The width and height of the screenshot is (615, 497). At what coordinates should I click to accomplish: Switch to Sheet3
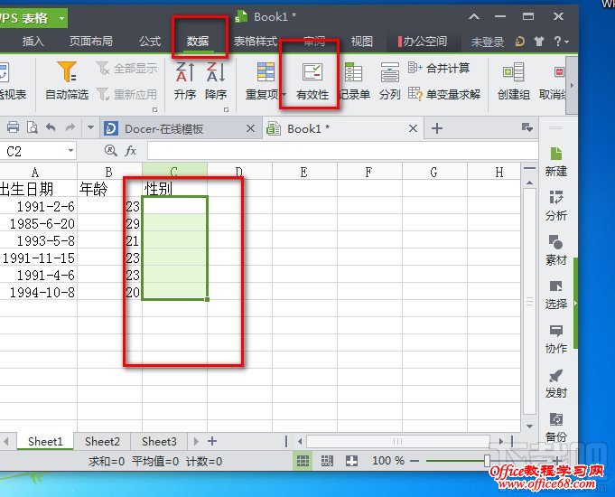159,441
